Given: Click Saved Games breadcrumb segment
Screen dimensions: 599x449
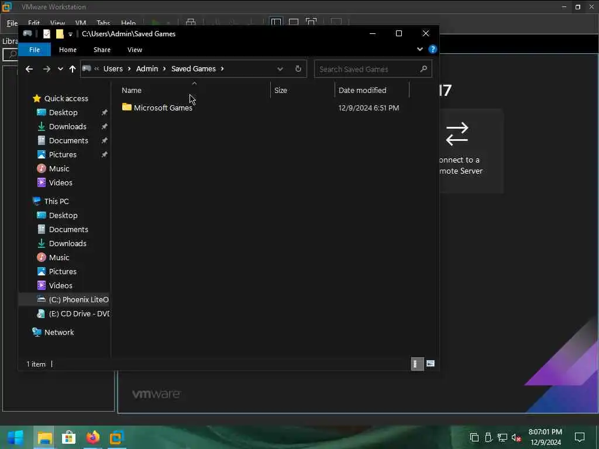Looking at the screenshot, I should coord(193,69).
